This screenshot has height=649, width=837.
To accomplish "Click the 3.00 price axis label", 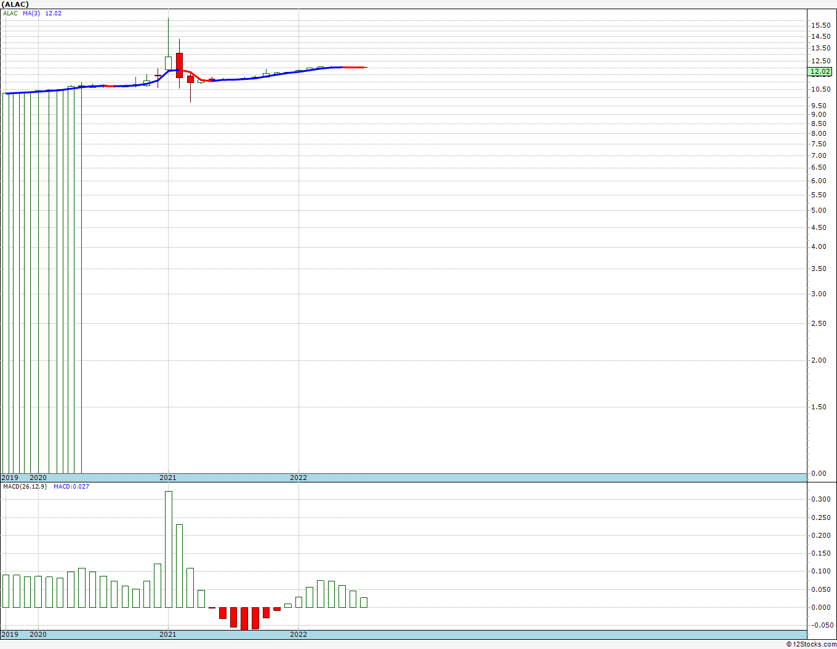I will [x=819, y=294].
